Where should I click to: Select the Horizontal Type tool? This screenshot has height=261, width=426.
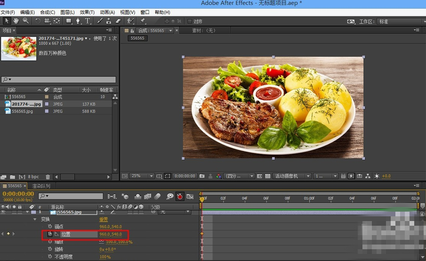[x=87, y=21]
